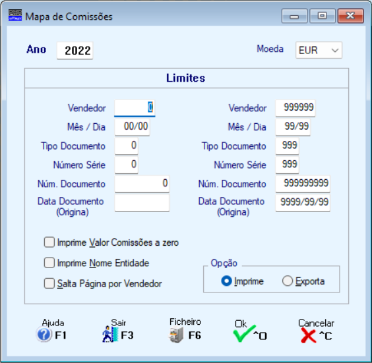This screenshot has height=363, width=372.
Task: Select the Exporta radio option
Action: (288, 281)
